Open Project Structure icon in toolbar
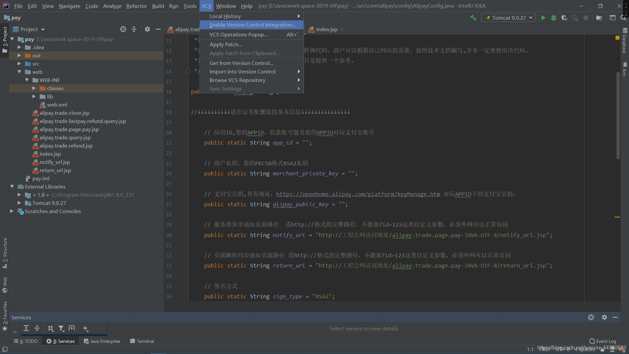 (x=599, y=18)
